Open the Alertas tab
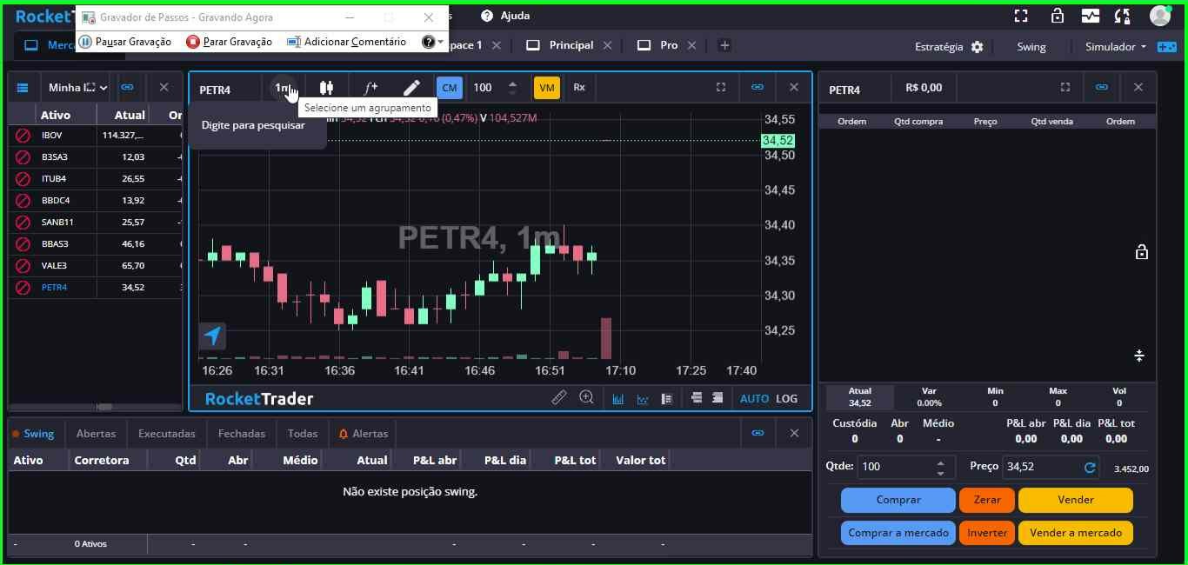The image size is (1188, 565). [364, 434]
